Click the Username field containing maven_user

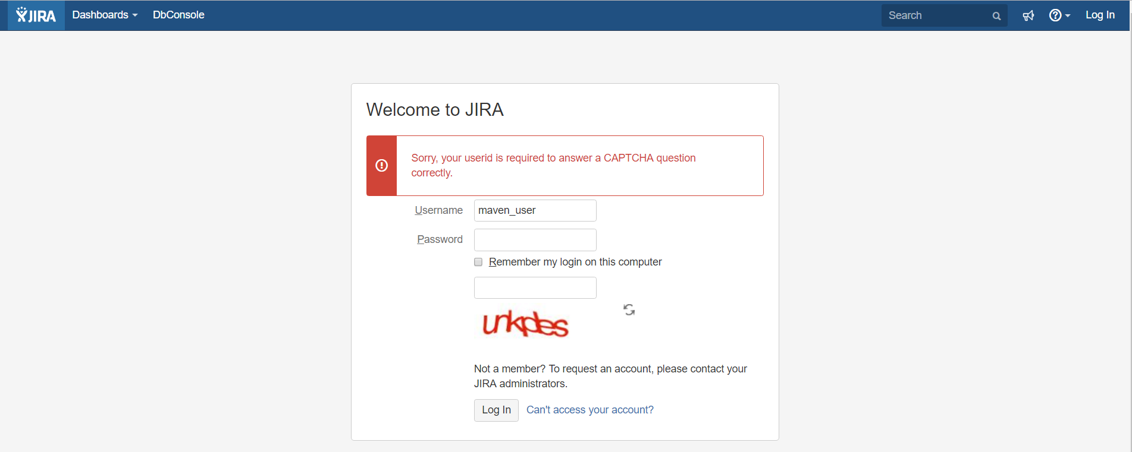[x=535, y=210]
